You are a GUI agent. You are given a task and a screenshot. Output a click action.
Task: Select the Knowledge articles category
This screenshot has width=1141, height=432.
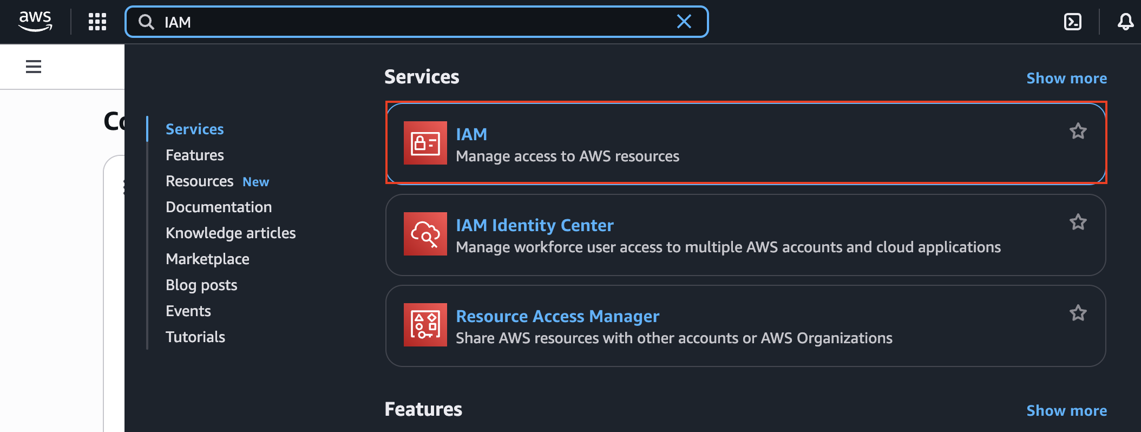pos(231,233)
